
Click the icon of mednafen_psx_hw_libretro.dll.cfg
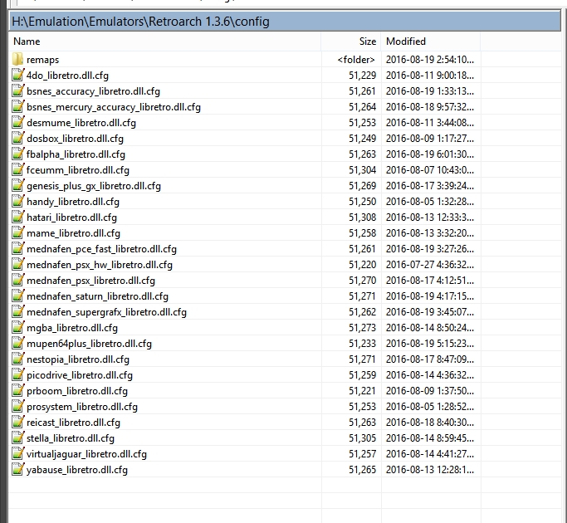tap(17, 264)
